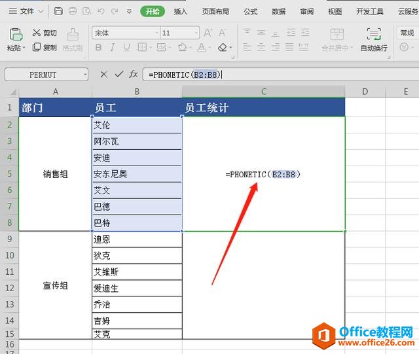This screenshot has width=419, height=354.
Task: Switch to the 插入 ribbon tab
Action: point(181,12)
